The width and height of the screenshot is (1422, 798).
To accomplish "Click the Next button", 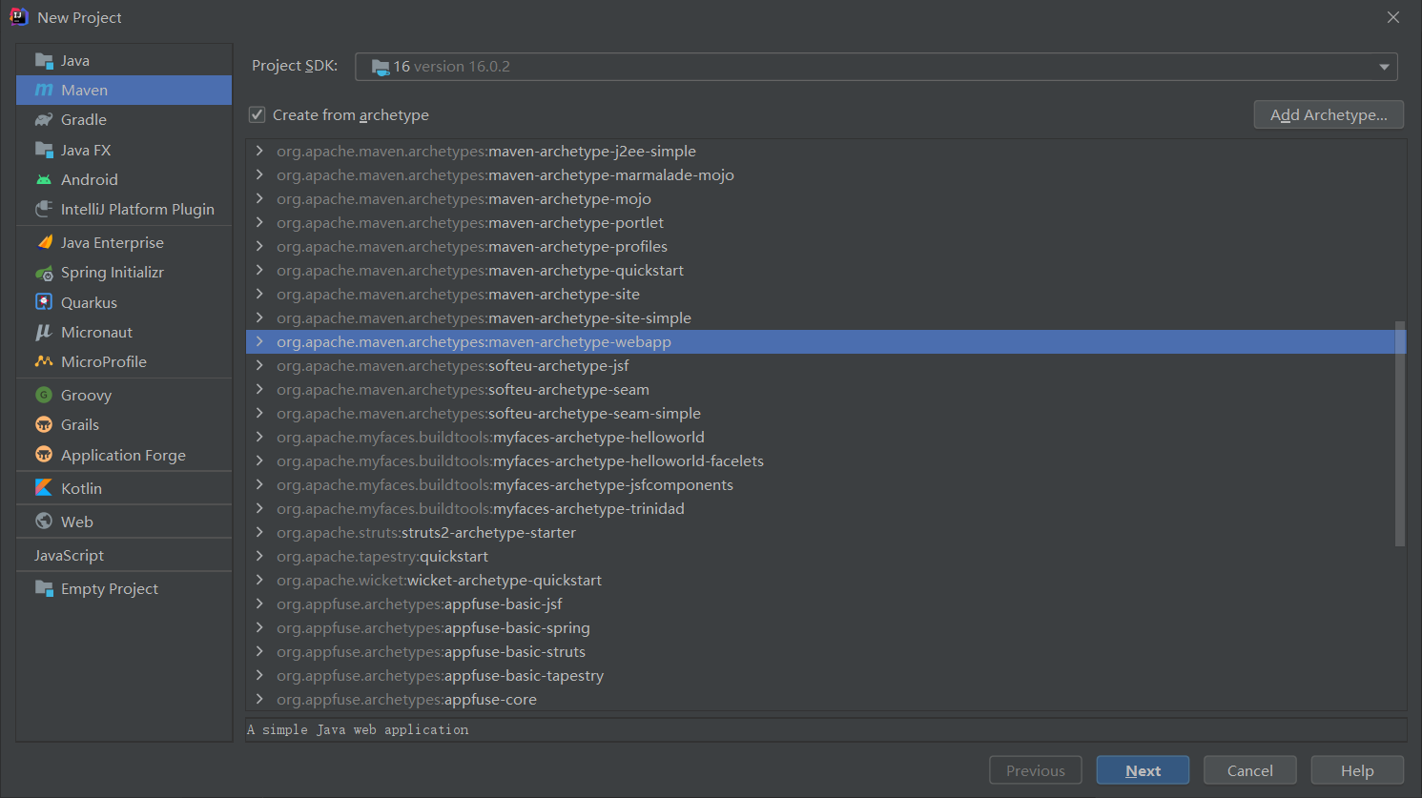I will 1143,770.
